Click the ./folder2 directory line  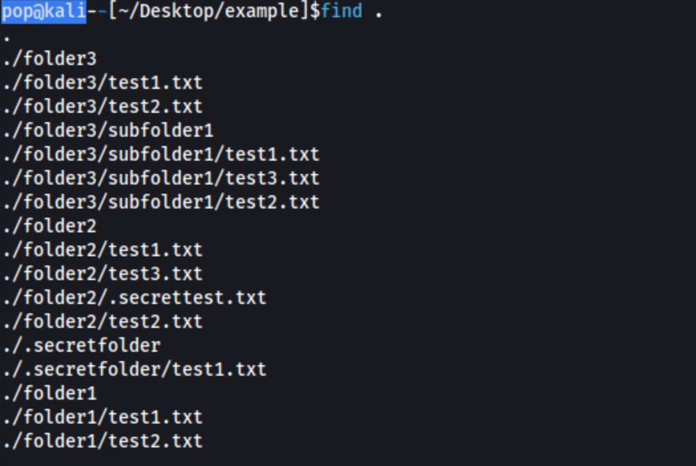tap(50, 226)
